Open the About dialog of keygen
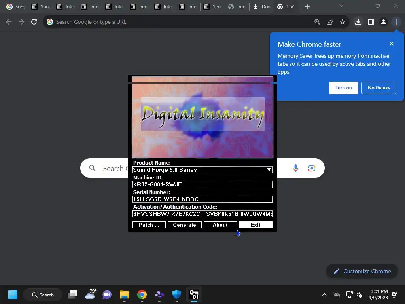 pyautogui.click(x=220, y=225)
